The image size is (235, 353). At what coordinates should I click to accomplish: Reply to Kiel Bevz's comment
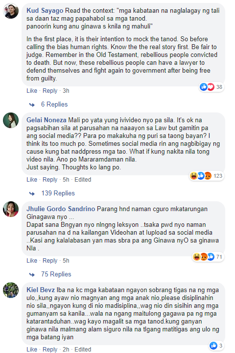click(50, 350)
